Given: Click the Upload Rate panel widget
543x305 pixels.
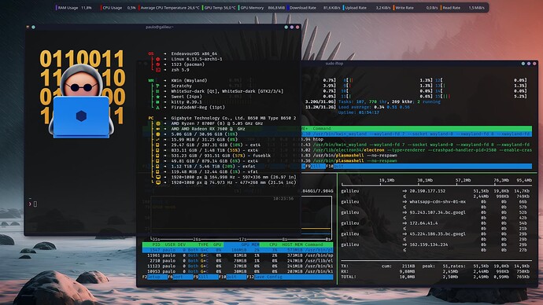Looking at the screenshot, I should (x=368, y=8).
